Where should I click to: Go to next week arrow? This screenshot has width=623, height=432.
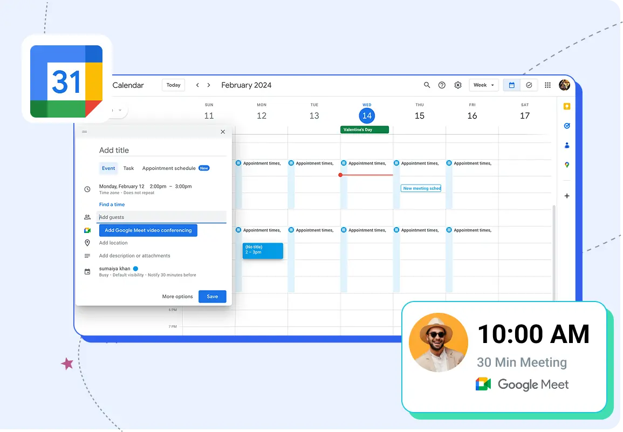(209, 85)
